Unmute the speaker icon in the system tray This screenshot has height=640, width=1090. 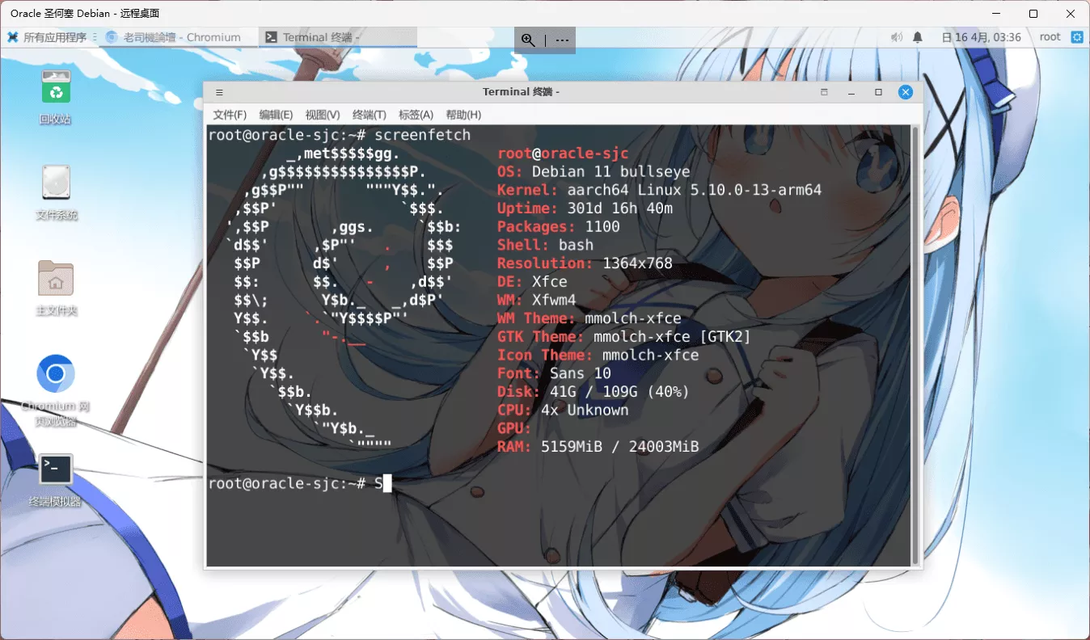click(x=896, y=36)
